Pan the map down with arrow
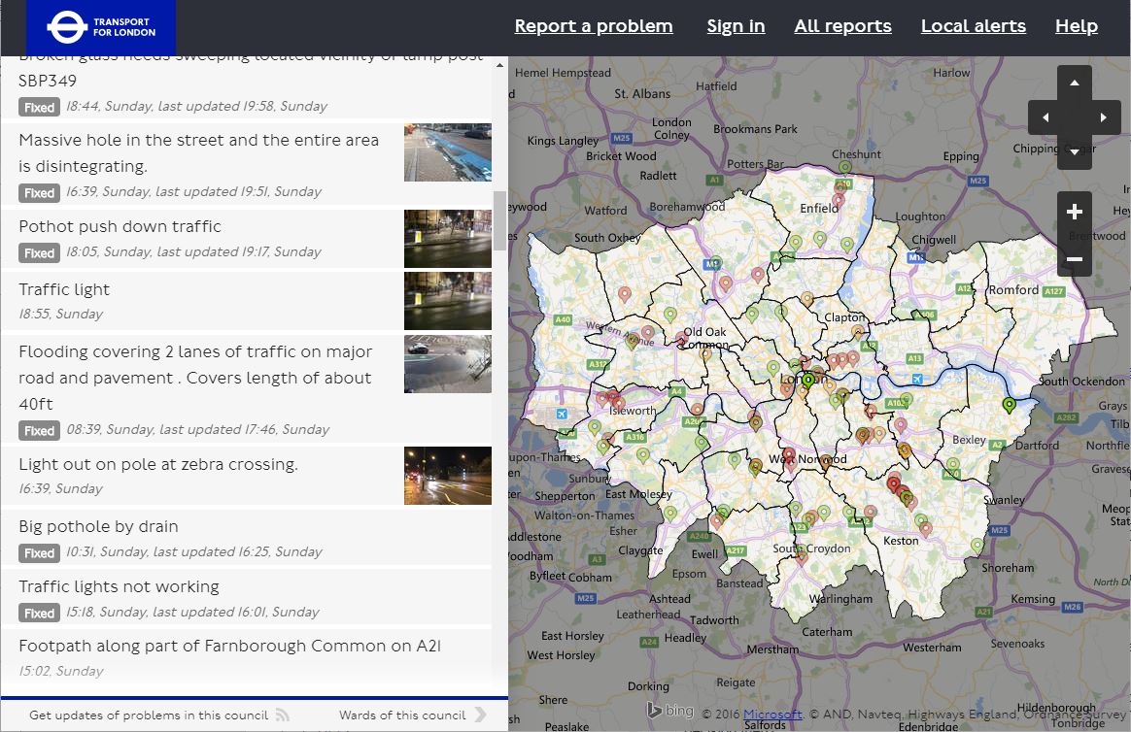 [1075, 151]
